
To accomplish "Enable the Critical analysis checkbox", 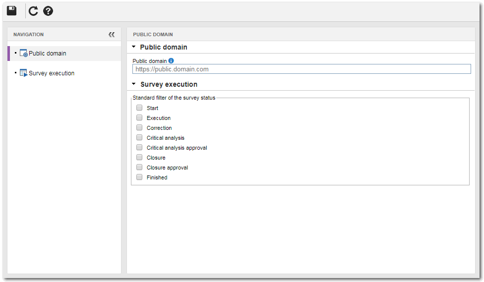I will 139,137.
